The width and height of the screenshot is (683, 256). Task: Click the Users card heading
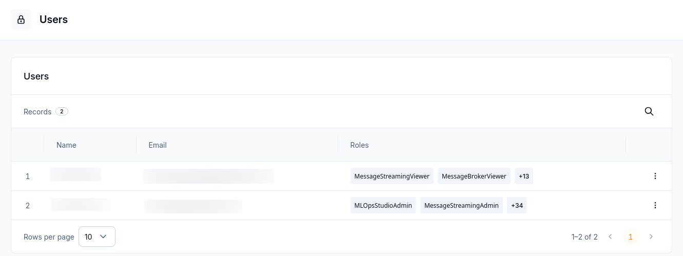click(36, 76)
